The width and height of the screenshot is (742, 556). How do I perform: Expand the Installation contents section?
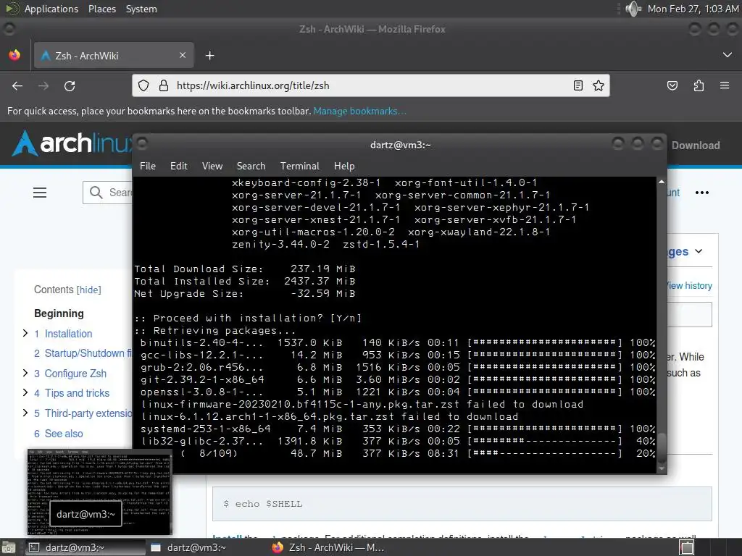pyautogui.click(x=25, y=333)
